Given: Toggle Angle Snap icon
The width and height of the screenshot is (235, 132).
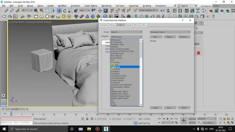Looking at the screenshot, I should click(117, 11).
